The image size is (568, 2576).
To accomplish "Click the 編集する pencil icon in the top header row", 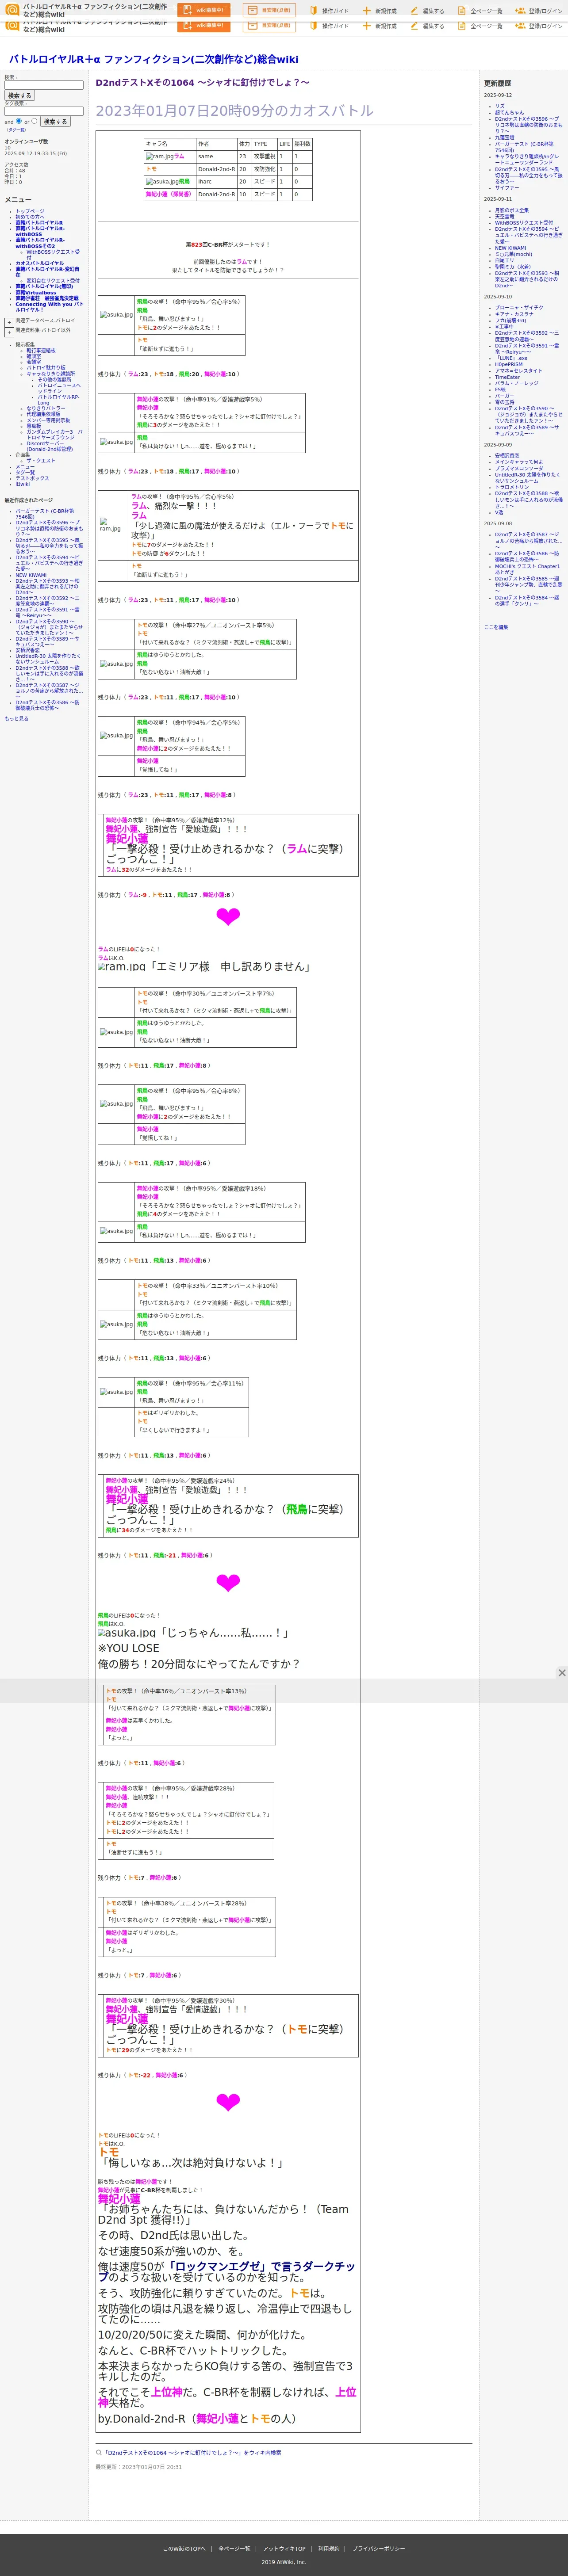I will (414, 11).
